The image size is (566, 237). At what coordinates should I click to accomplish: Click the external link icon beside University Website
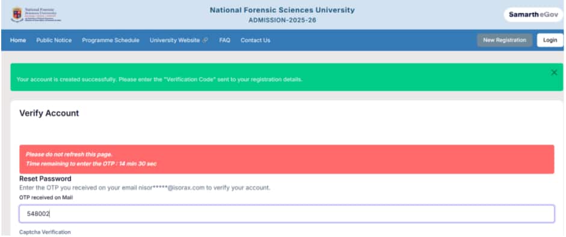coord(205,40)
